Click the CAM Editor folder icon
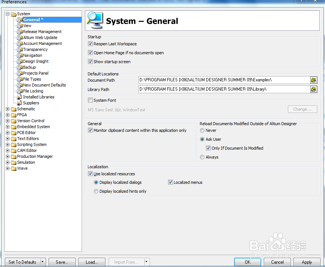The image size is (325, 267). point(14,151)
